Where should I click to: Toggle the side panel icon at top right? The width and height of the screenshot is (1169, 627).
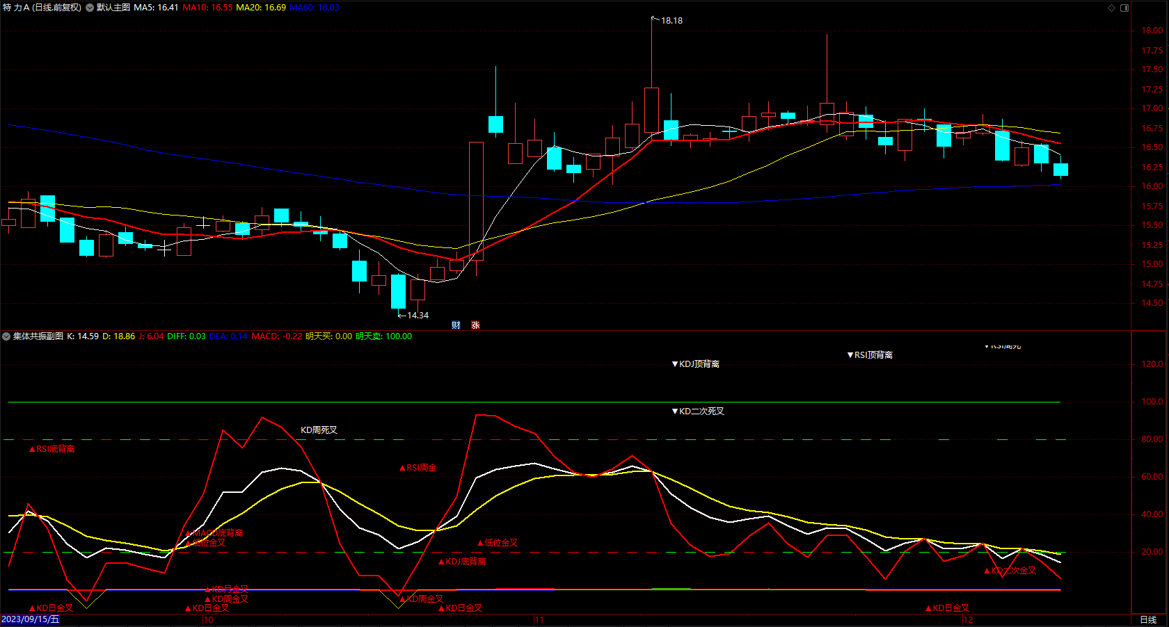(x=1124, y=8)
